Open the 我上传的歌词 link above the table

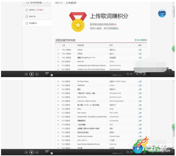(141, 40)
